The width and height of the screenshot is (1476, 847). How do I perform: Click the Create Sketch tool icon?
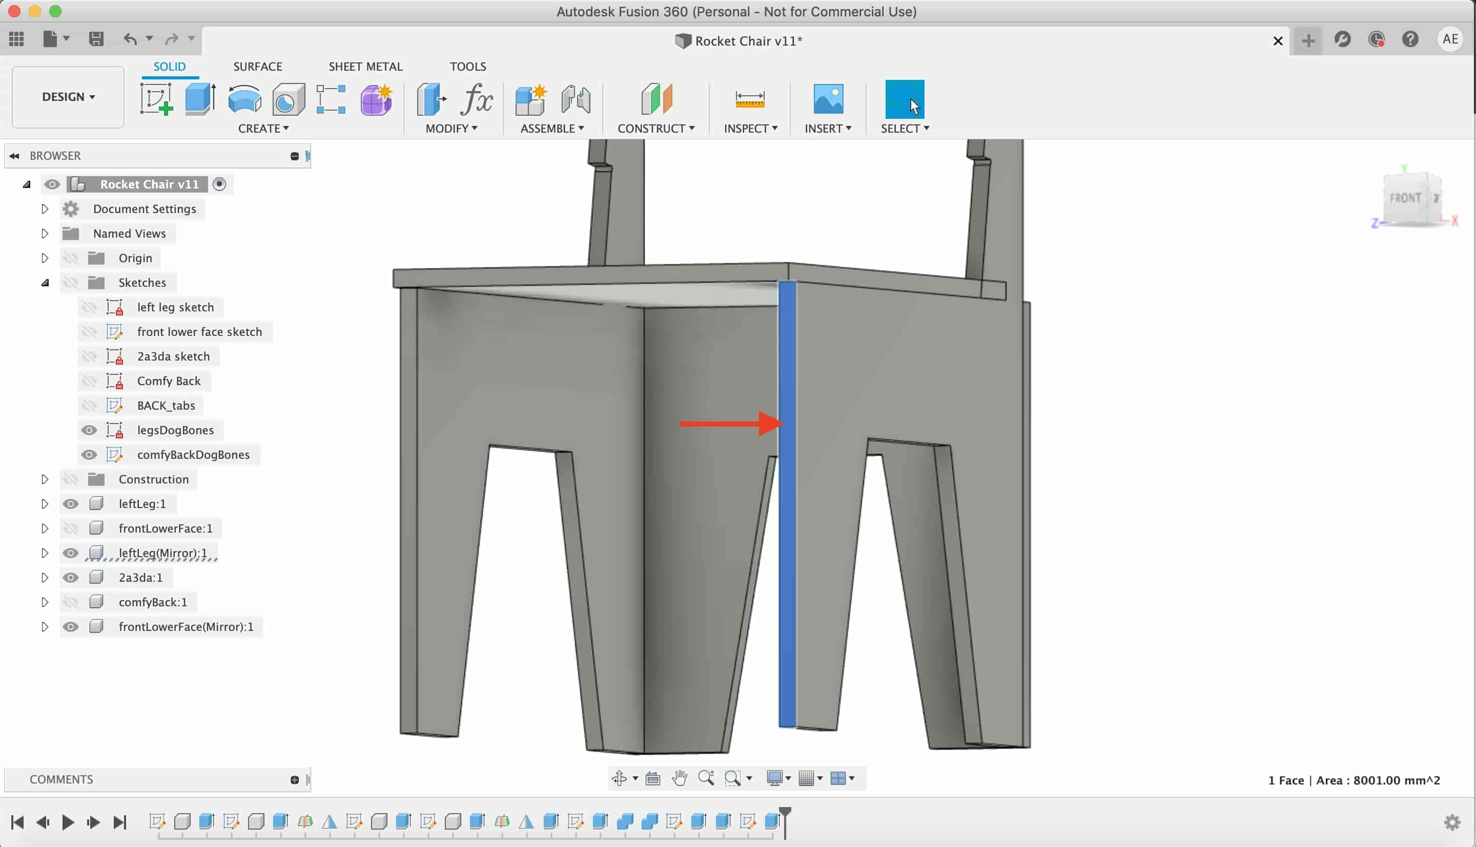(x=156, y=99)
